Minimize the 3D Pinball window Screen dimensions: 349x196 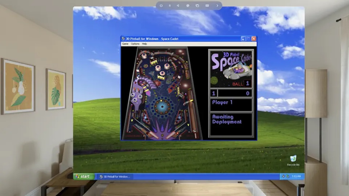pyautogui.click(x=243, y=39)
